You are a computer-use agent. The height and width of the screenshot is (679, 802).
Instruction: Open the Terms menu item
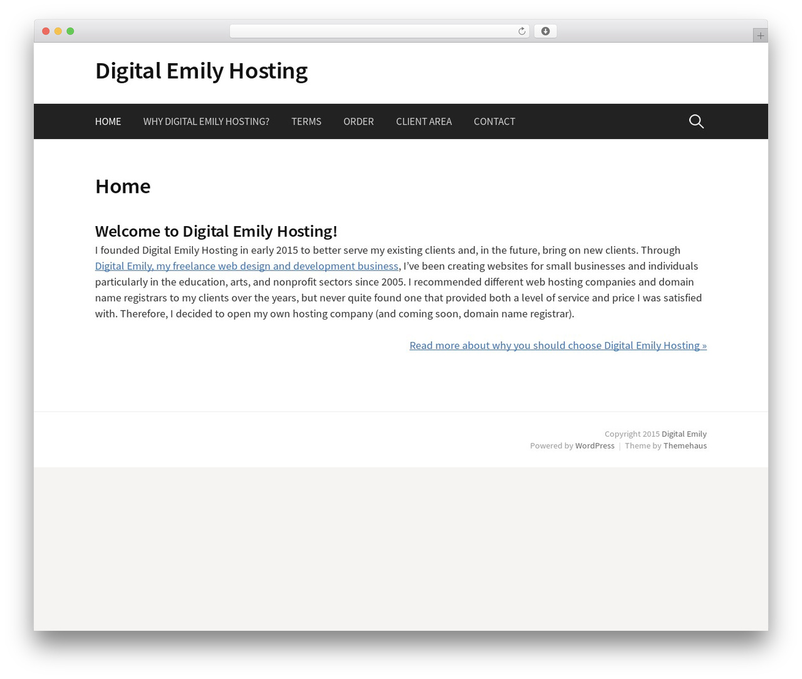pyautogui.click(x=306, y=122)
